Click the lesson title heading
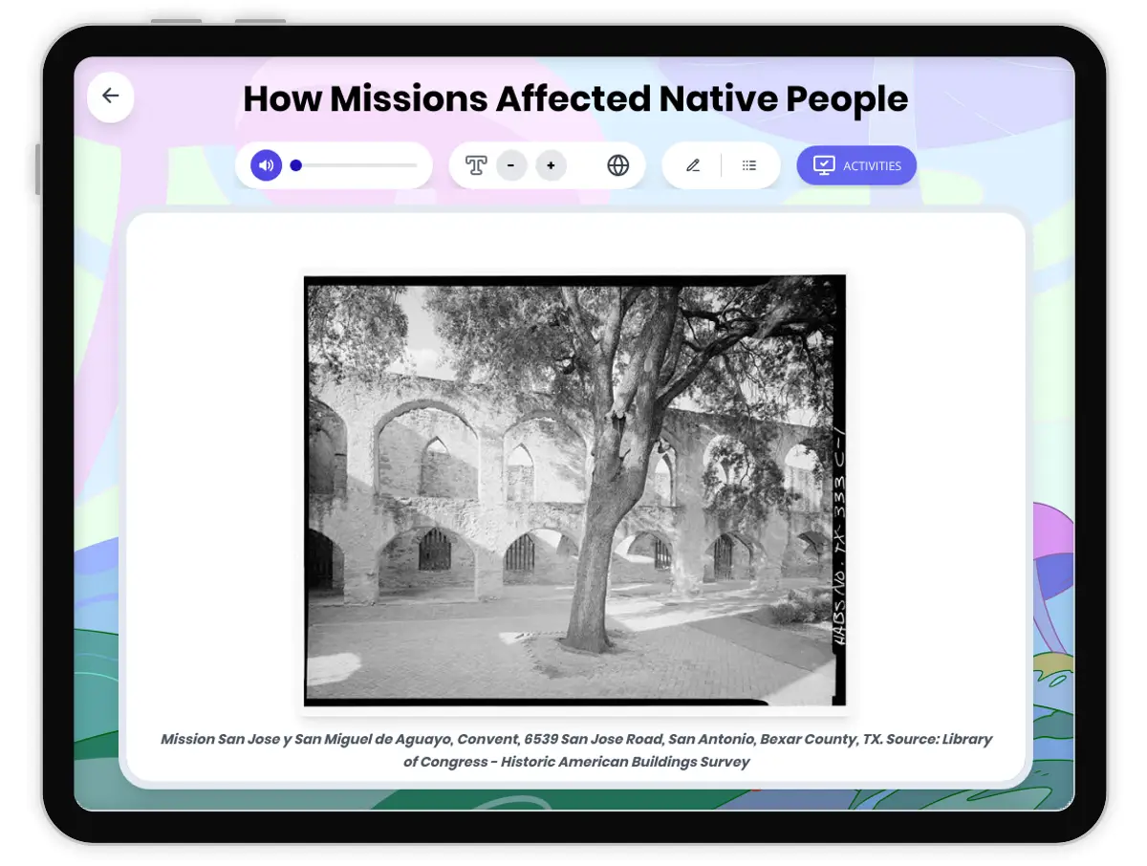 [x=574, y=98]
